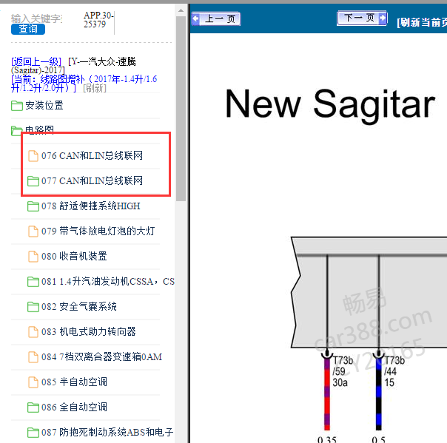Click the T73b/59 30a connector pin label
447x443 pixels.
343,371
